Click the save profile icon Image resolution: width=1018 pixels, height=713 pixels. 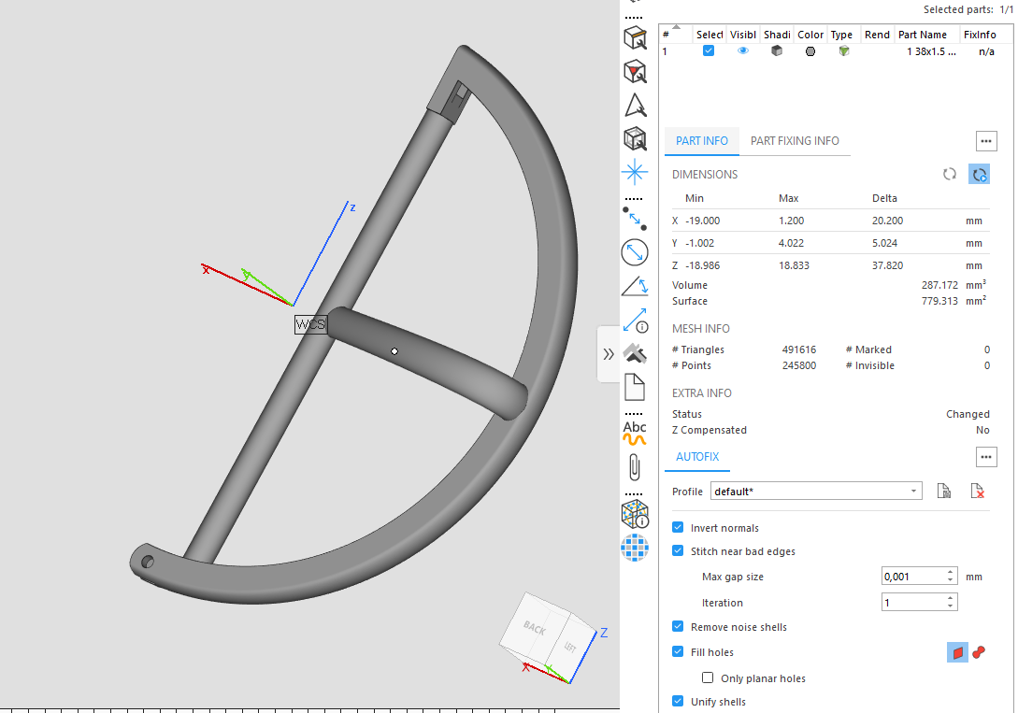point(945,492)
